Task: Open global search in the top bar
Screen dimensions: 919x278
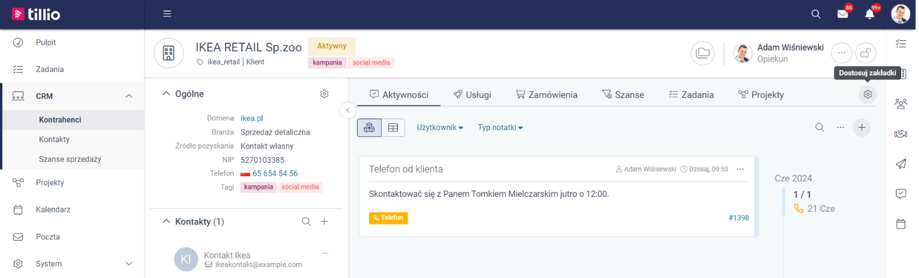Action: (815, 14)
